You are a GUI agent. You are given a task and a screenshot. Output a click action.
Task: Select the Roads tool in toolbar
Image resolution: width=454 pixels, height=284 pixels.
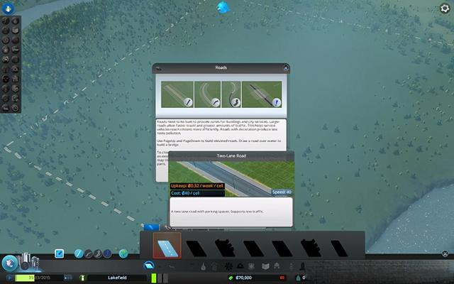[149, 266]
